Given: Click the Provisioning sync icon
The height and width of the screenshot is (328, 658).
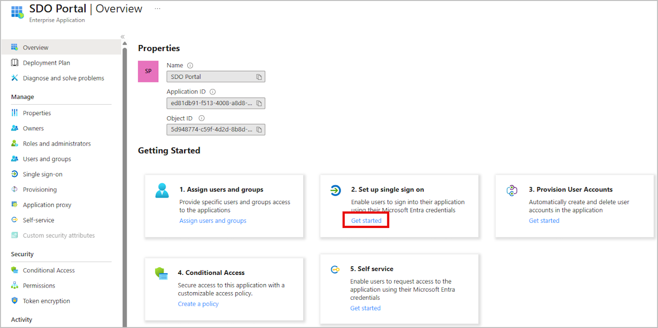Looking at the screenshot, I should tap(14, 190).
